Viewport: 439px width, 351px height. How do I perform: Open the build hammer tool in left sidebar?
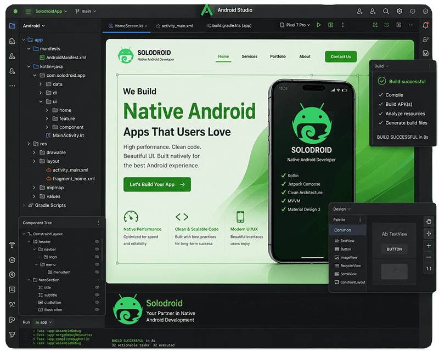tap(12, 245)
